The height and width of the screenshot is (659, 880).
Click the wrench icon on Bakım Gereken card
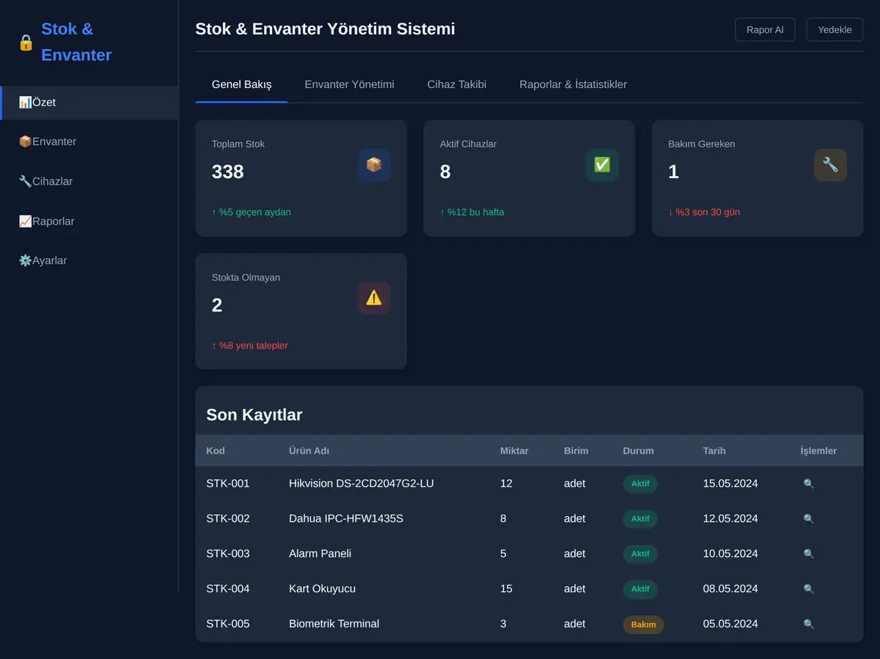[830, 165]
